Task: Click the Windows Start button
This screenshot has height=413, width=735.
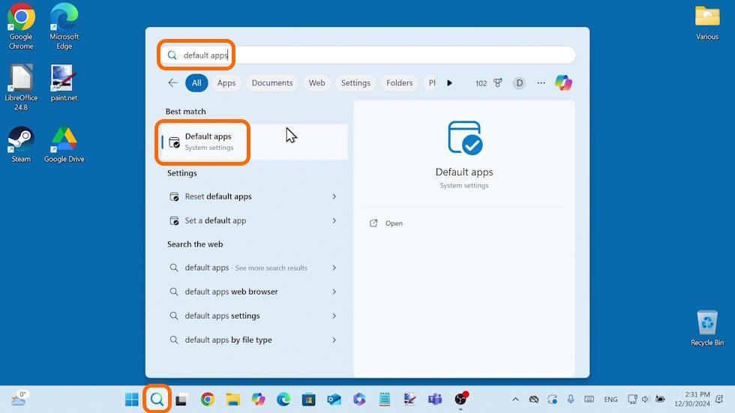Action: tap(132, 399)
